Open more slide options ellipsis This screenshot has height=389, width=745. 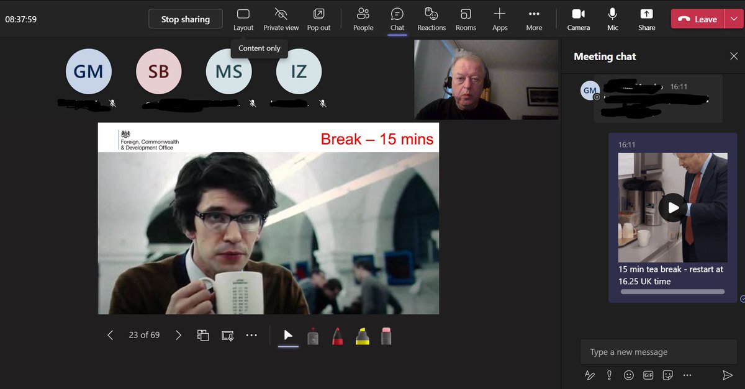(251, 335)
